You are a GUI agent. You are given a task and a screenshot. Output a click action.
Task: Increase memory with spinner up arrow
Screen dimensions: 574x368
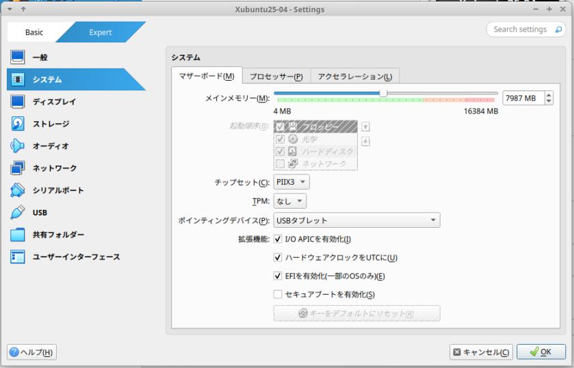pos(549,95)
